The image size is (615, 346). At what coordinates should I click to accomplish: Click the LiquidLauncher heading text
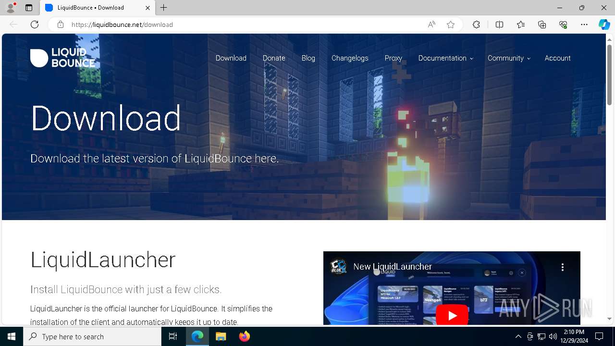(103, 260)
